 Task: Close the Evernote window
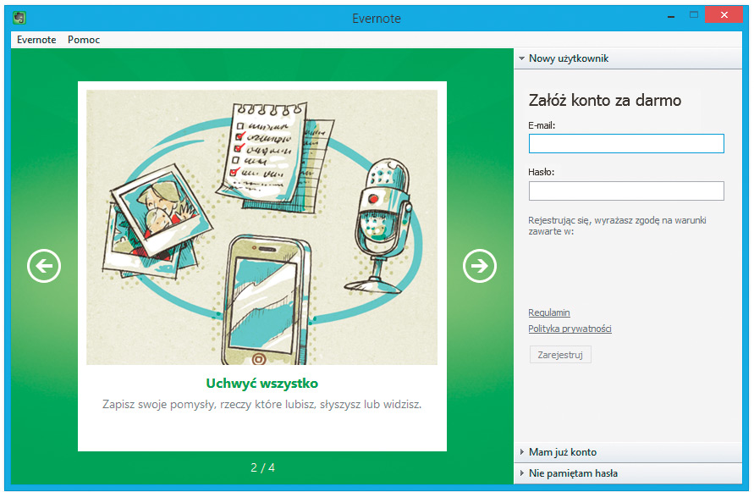click(x=724, y=14)
